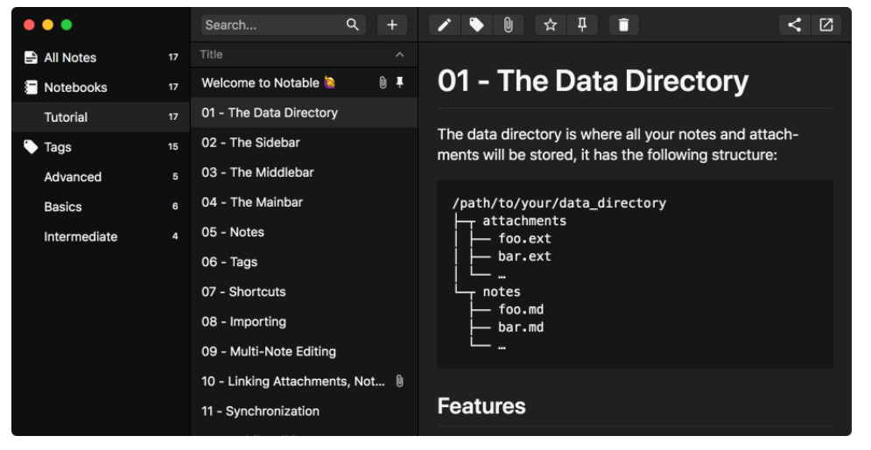Screen dimensions: 871x450
Task: Click the notes folder line in code
Action: pos(501,292)
